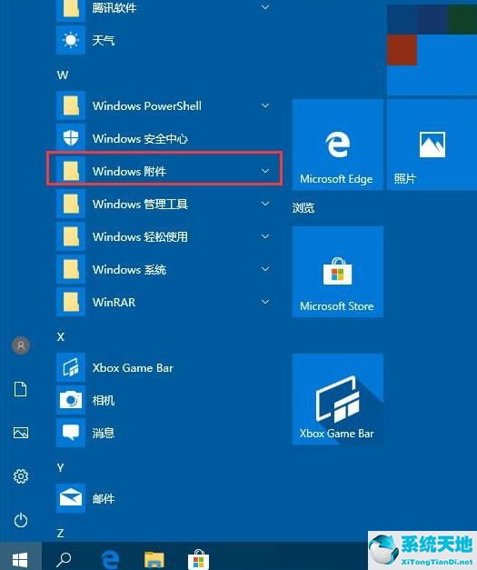This screenshot has width=477, height=570.
Task: Click the Windows 轻松使用 label text
Action: point(140,236)
